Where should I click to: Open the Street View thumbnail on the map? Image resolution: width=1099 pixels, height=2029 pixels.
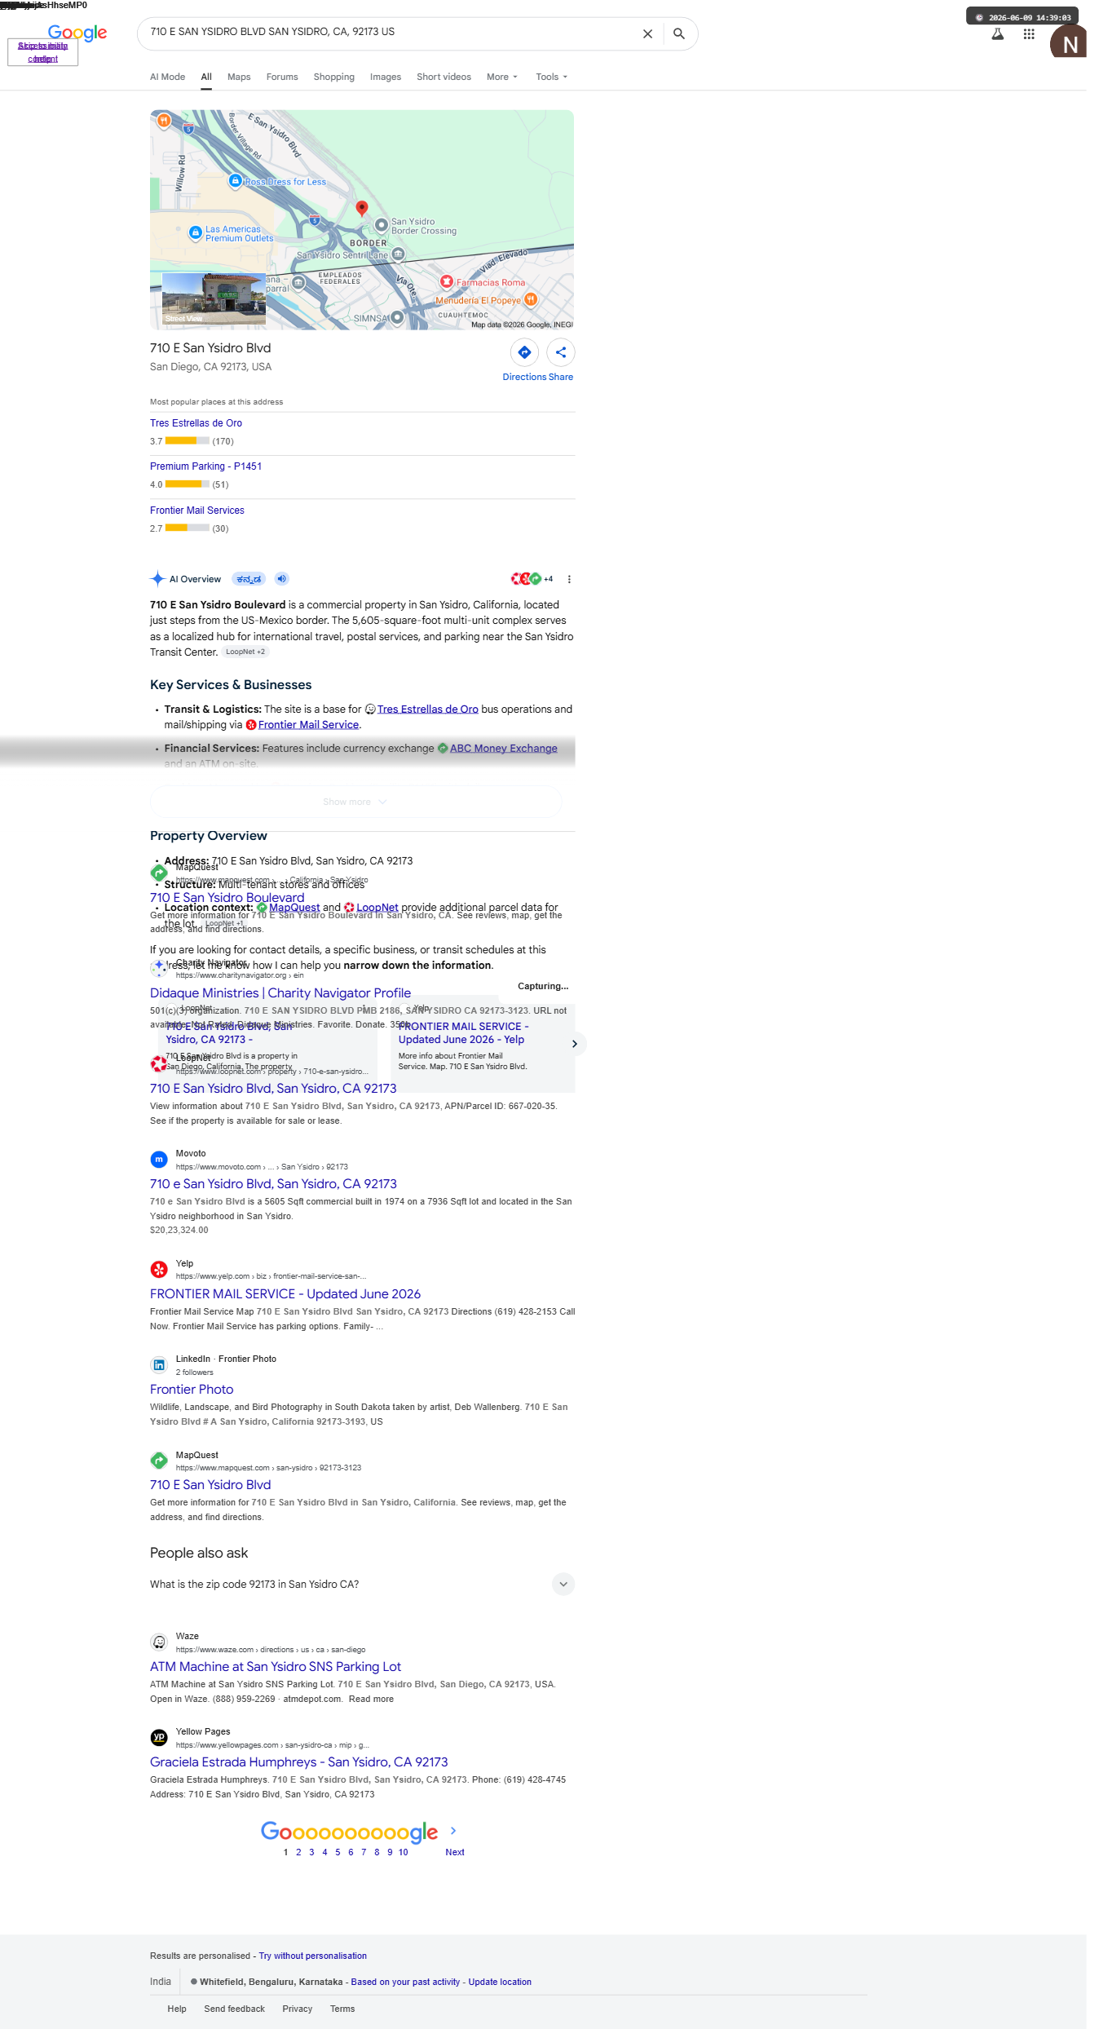click(214, 299)
